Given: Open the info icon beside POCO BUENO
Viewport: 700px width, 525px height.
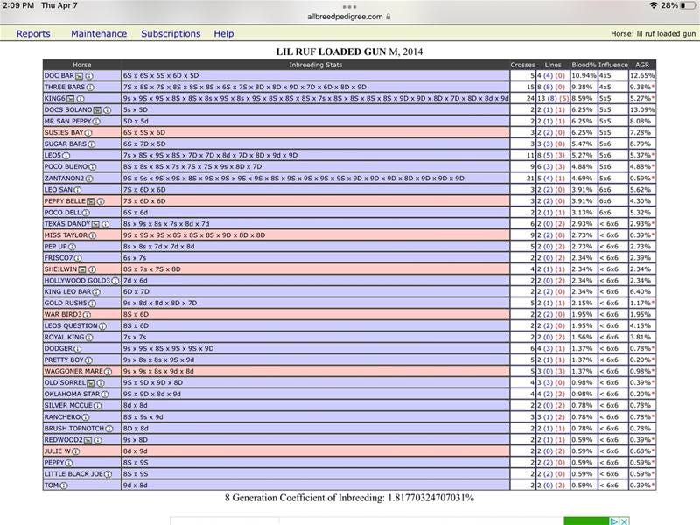Looking at the screenshot, I should click(93, 167).
